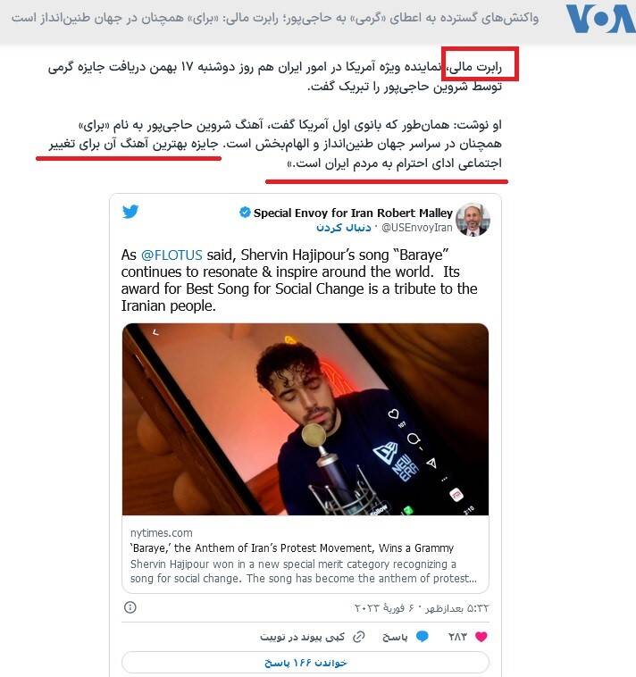This screenshot has height=677, width=636.
Task: Click the nytimes.com domain label
Action: point(162,533)
